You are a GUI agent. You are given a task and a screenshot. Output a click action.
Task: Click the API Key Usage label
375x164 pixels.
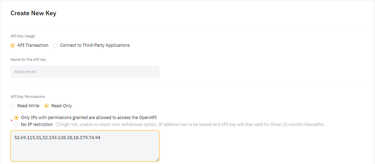click(x=23, y=36)
